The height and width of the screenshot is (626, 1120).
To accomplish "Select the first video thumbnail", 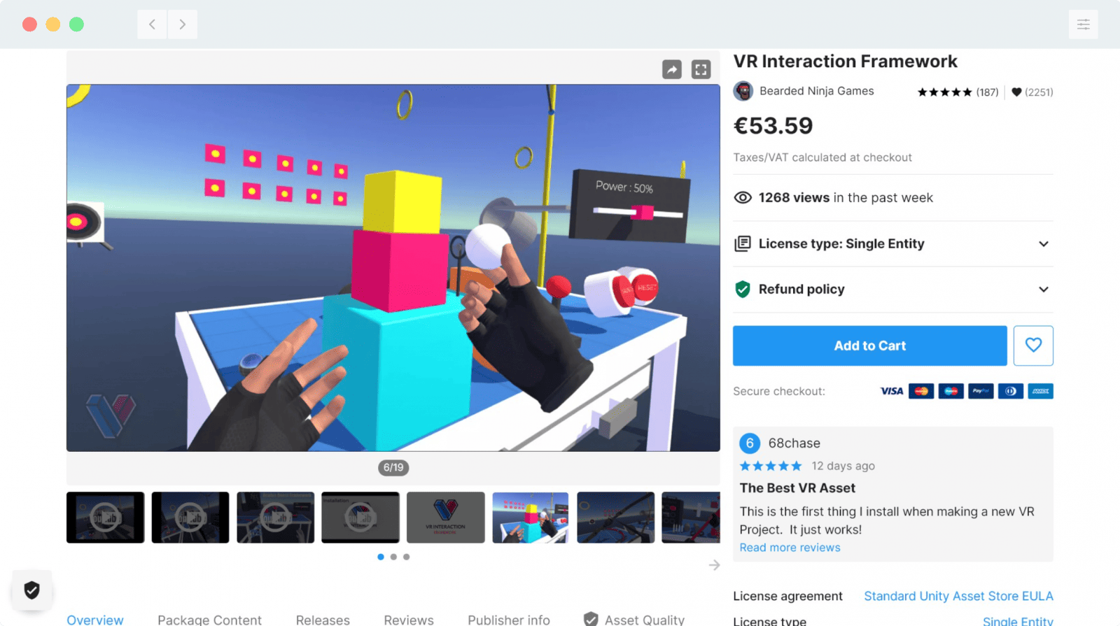I will pyautogui.click(x=105, y=518).
